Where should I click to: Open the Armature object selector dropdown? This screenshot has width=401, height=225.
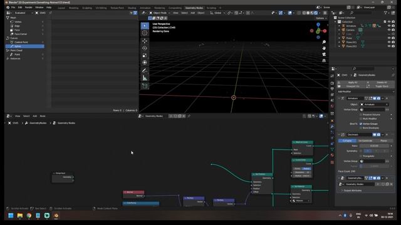tap(374, 104)
